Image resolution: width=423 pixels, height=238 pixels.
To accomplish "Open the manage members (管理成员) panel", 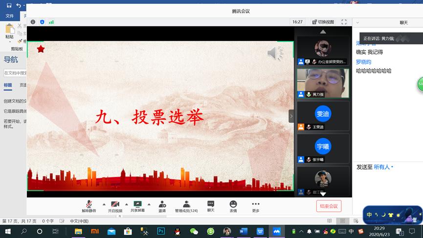I will tap(186, 206).
